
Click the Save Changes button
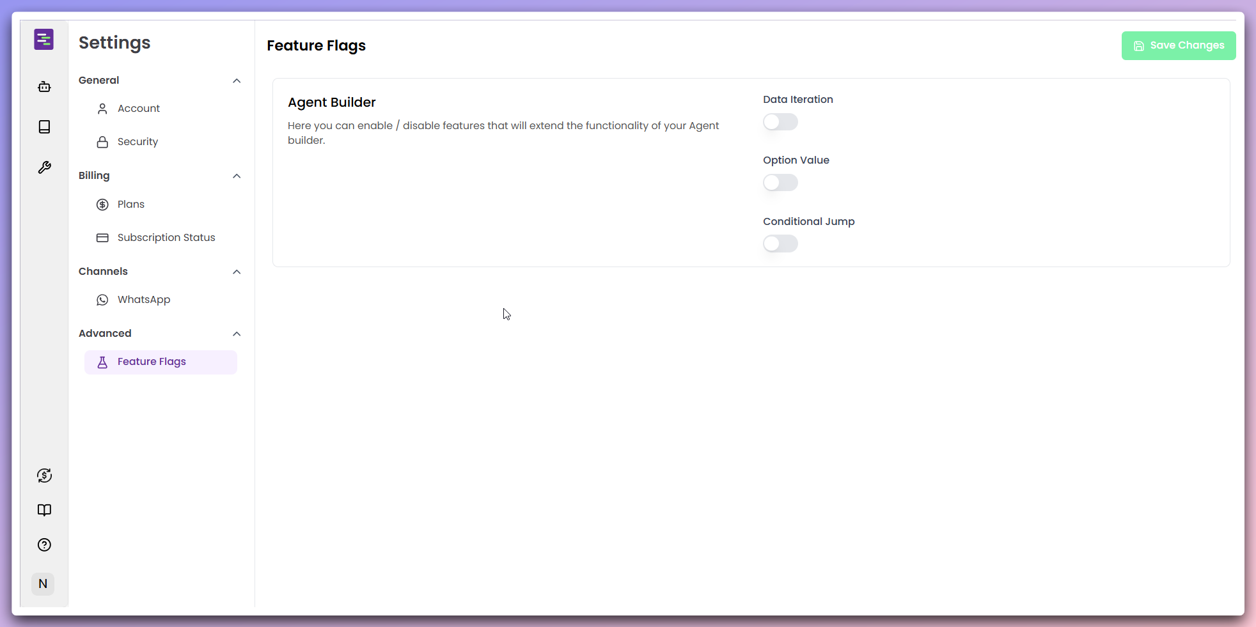(x=1178, y=45)
